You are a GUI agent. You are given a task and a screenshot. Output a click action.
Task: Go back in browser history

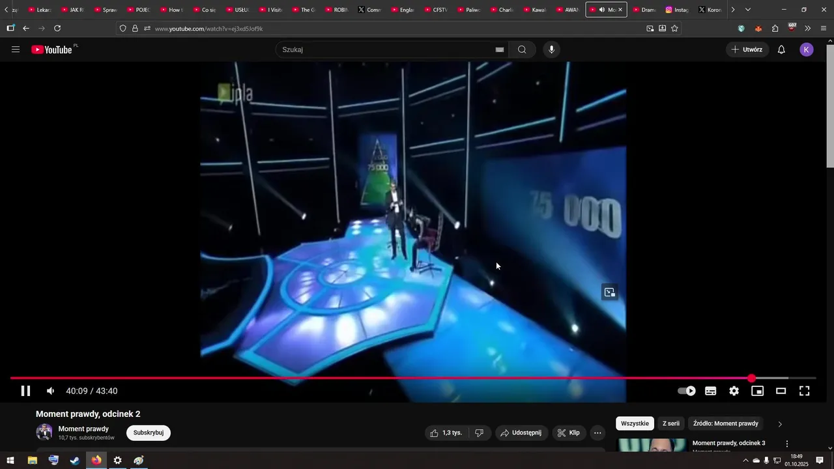coord(26,28)
